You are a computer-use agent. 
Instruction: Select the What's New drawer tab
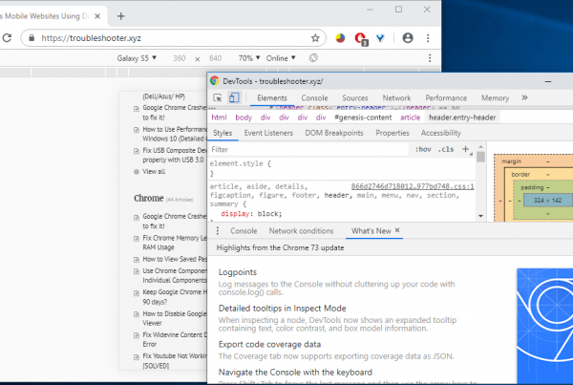[x=371, y=231]
